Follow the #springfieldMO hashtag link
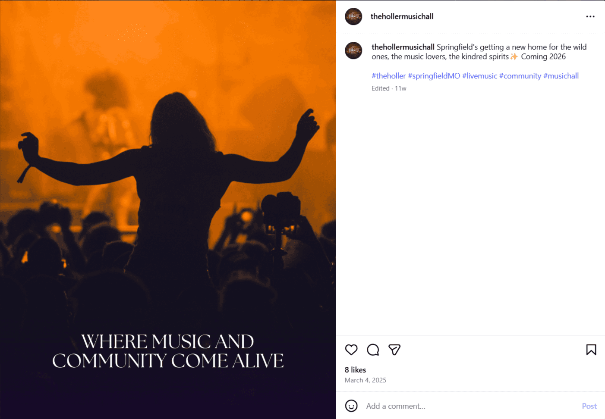605x419 pixels. [434, 76]
